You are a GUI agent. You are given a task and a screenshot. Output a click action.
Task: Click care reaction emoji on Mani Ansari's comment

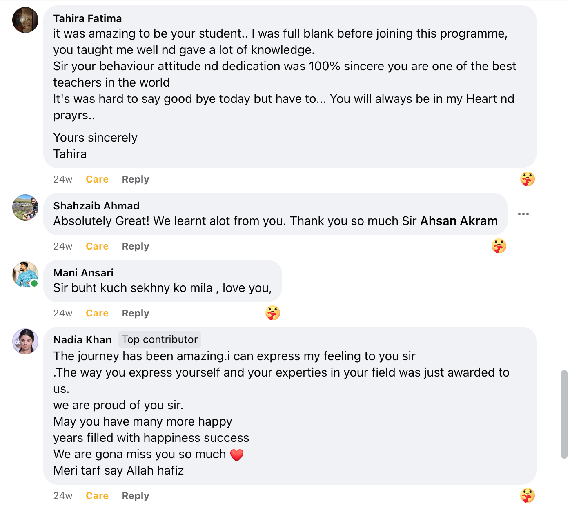tap(272, 313)
